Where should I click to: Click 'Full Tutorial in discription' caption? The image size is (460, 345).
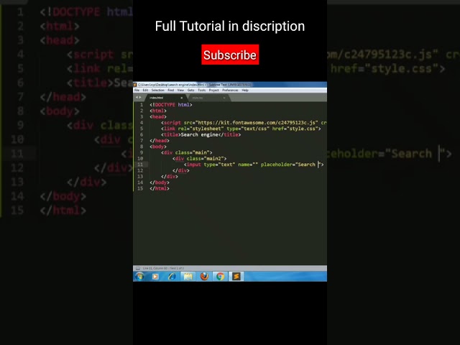pyautogui.click(x=230, y=26)
